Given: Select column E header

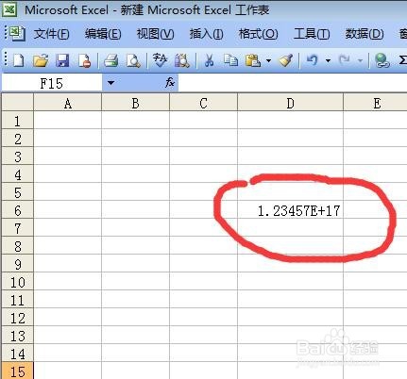Looking at the screenshot, I should (375, 103).
